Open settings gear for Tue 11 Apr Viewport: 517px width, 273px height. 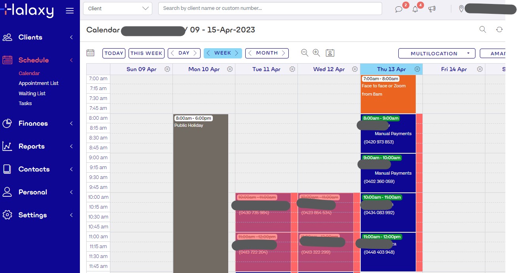pos(292,69)
